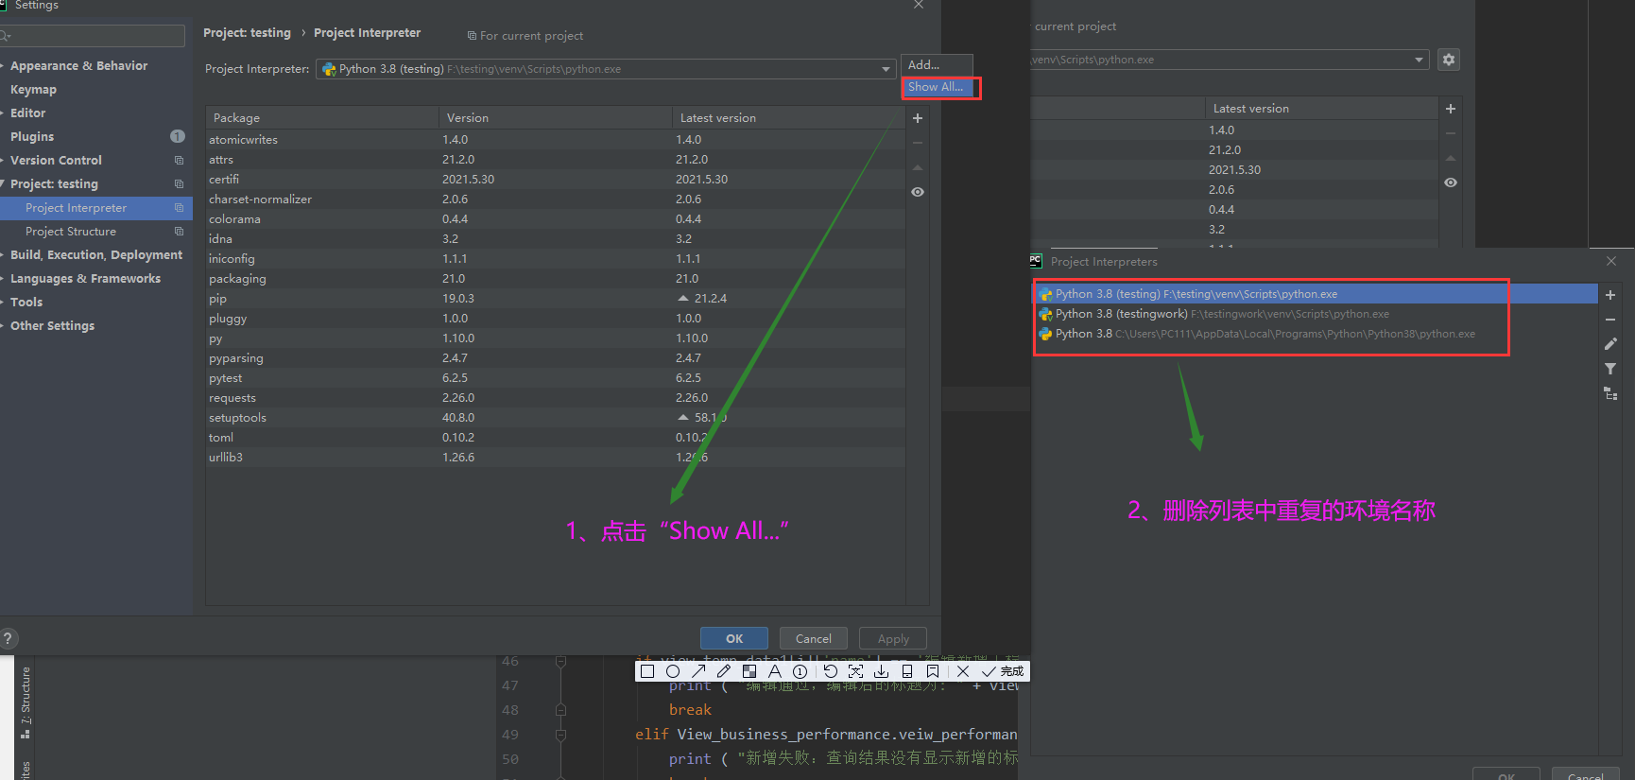Click OK button in Settings dialog

pos(734,638)
